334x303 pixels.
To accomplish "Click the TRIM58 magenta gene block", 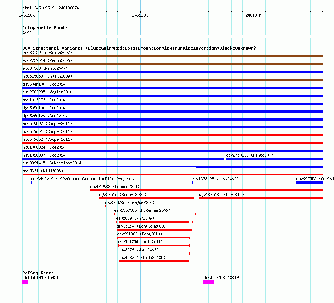I will [x=25, y=282].
